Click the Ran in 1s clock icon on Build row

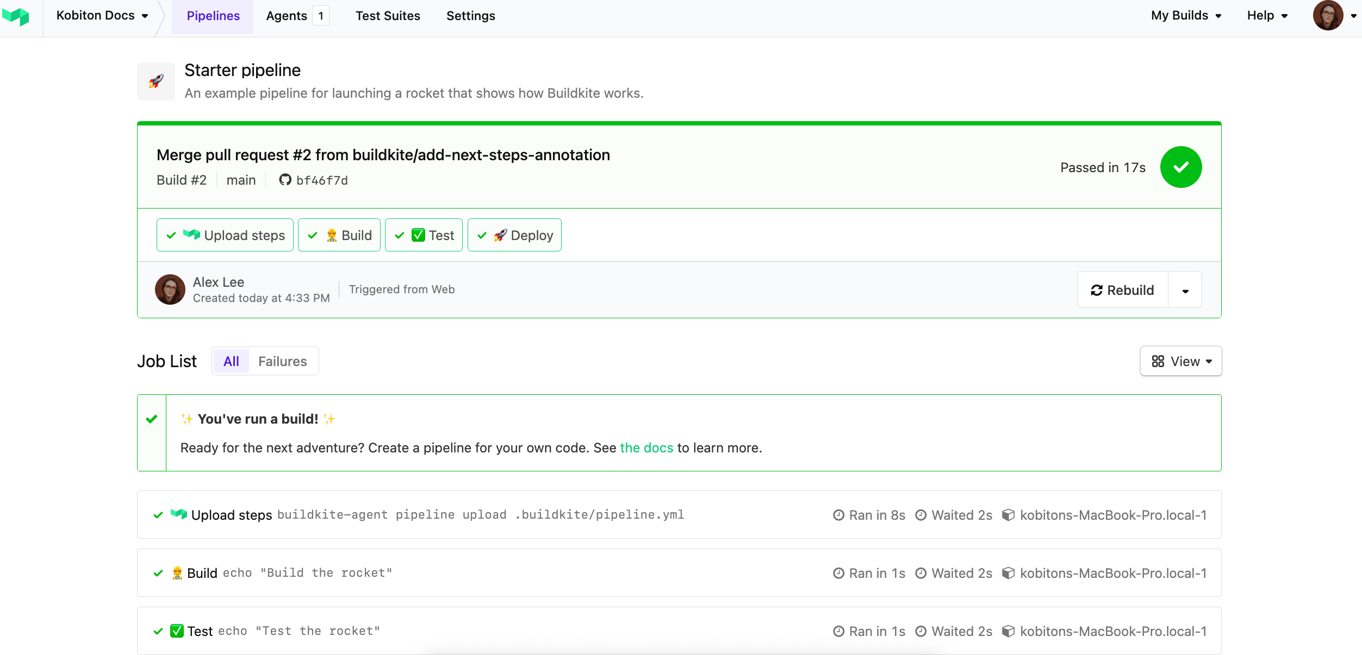pos(838,573)
